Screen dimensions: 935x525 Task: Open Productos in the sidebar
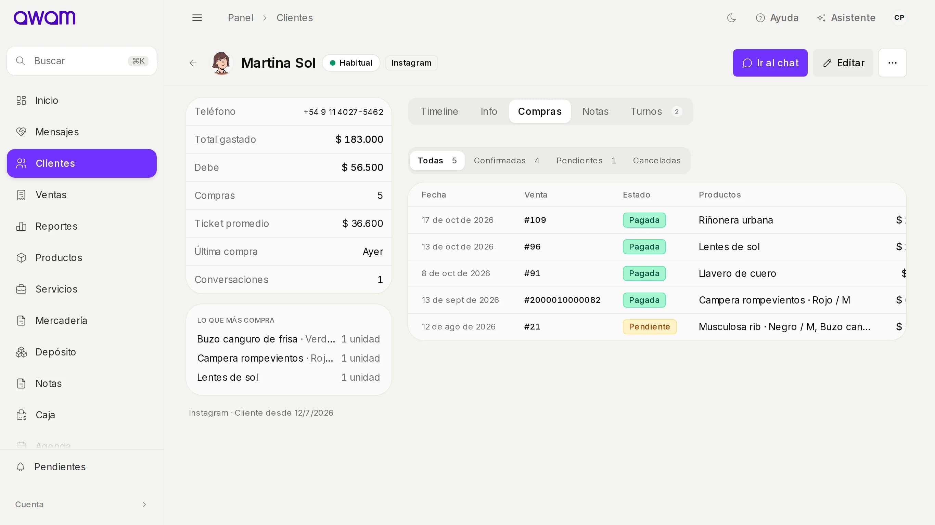(82, 258)
